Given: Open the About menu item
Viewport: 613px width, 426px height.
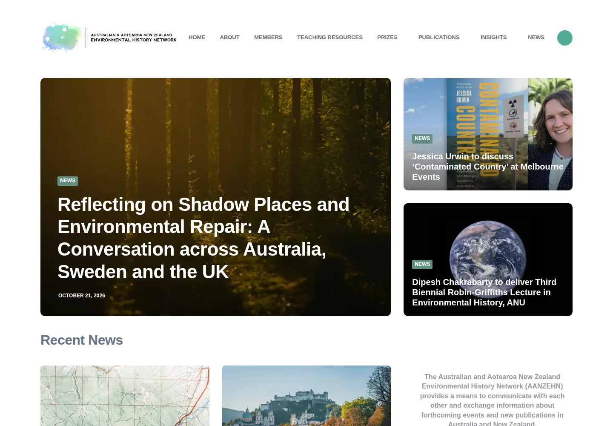Looking at the screenshot, I should (229, 37).
